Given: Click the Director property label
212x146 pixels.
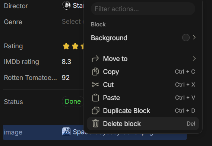Looking at the screenshot, I should (x=16, y=6).
